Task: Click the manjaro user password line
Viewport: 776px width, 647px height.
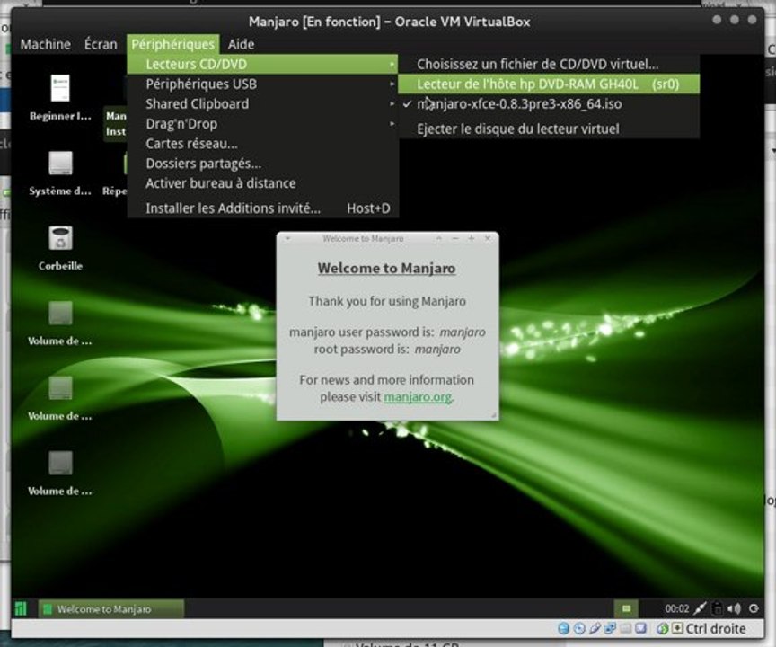Action: click(387, 332)
